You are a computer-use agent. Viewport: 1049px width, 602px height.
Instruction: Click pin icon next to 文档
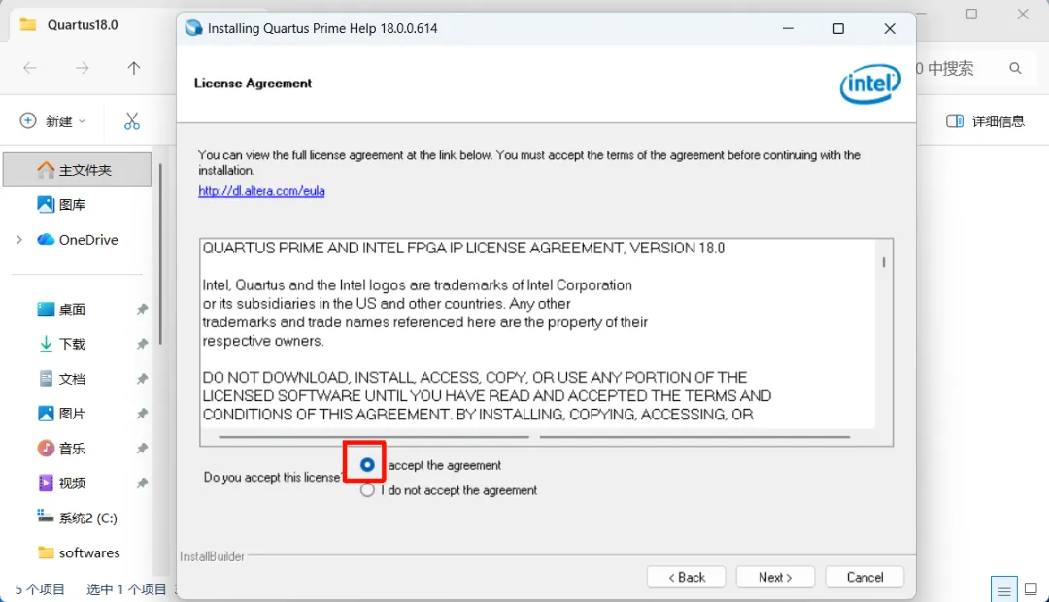tap(142, 379)
